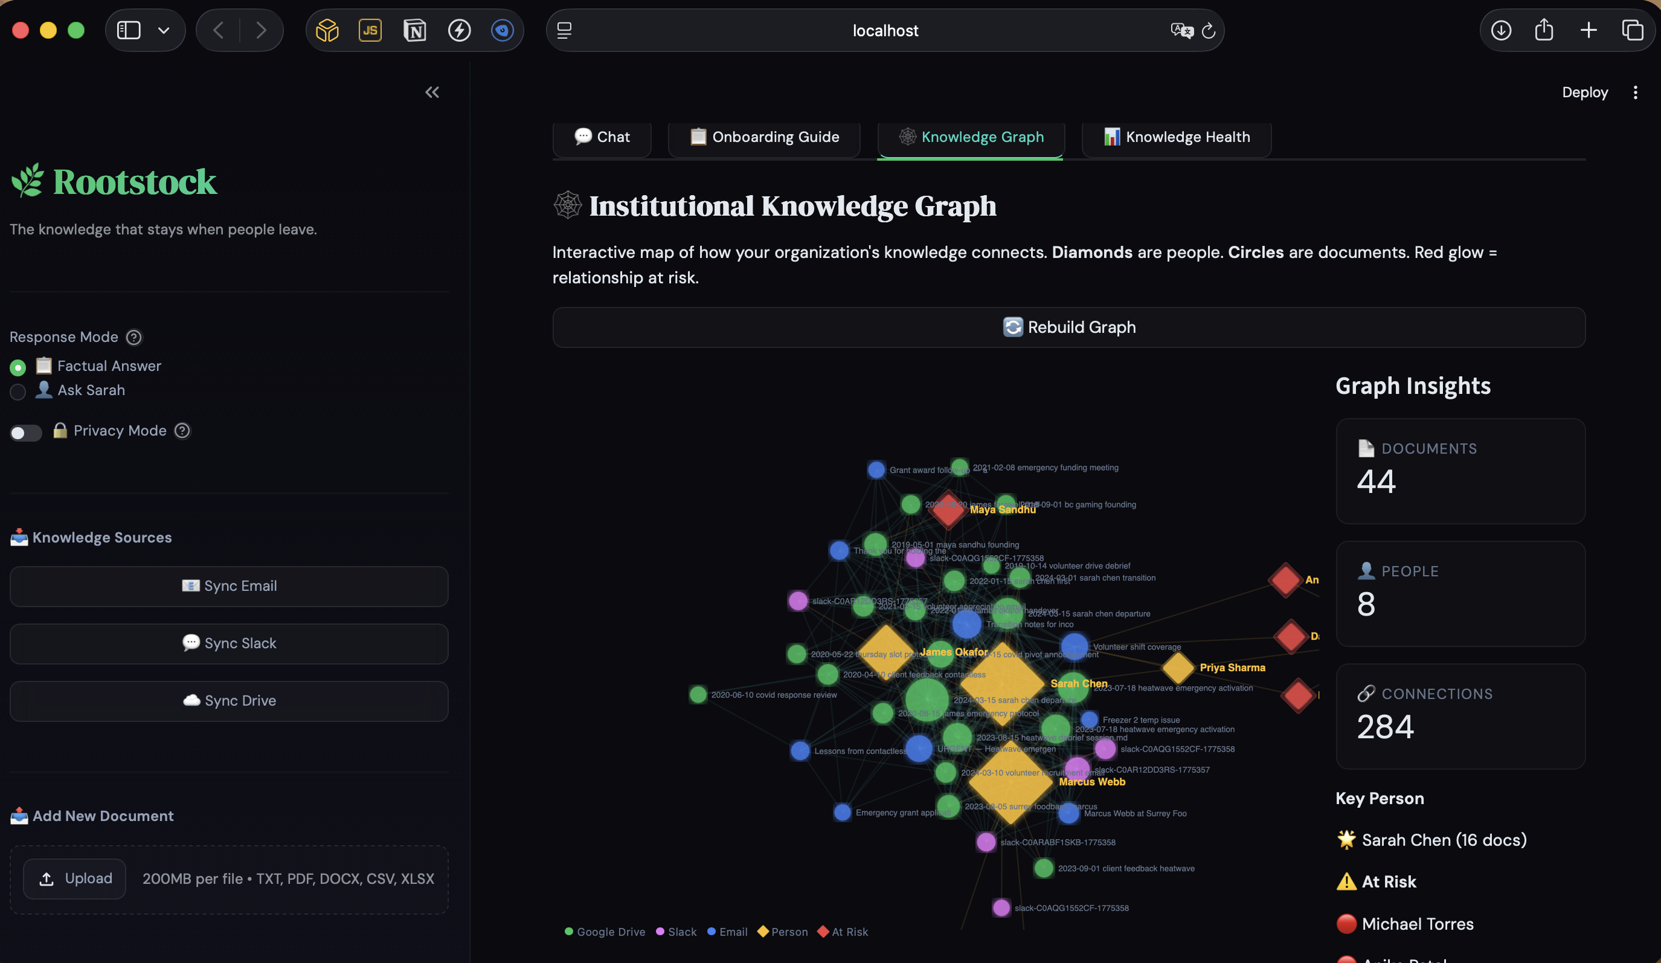The image size is (1661, 963).
Task: Open the three-dot app menu
Action: click(1635, 92)
